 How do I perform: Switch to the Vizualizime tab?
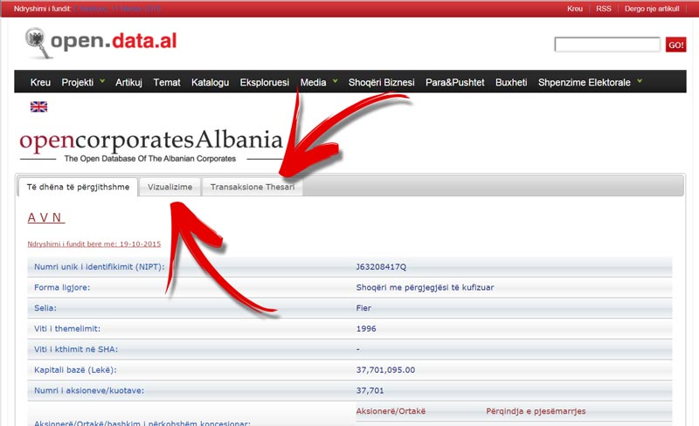pos(170,187)
